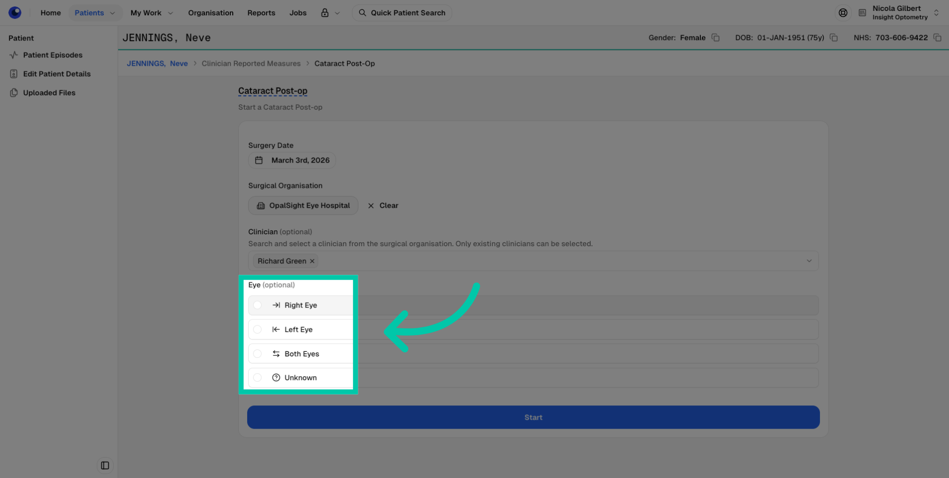
Task: Click the padlock icon in navigation bar
Action: pyautogui.click(x=325, y=13)
